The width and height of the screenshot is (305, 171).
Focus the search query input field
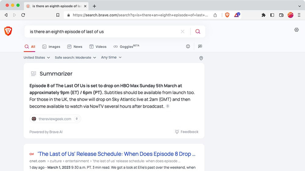click(x=104, y=32)
